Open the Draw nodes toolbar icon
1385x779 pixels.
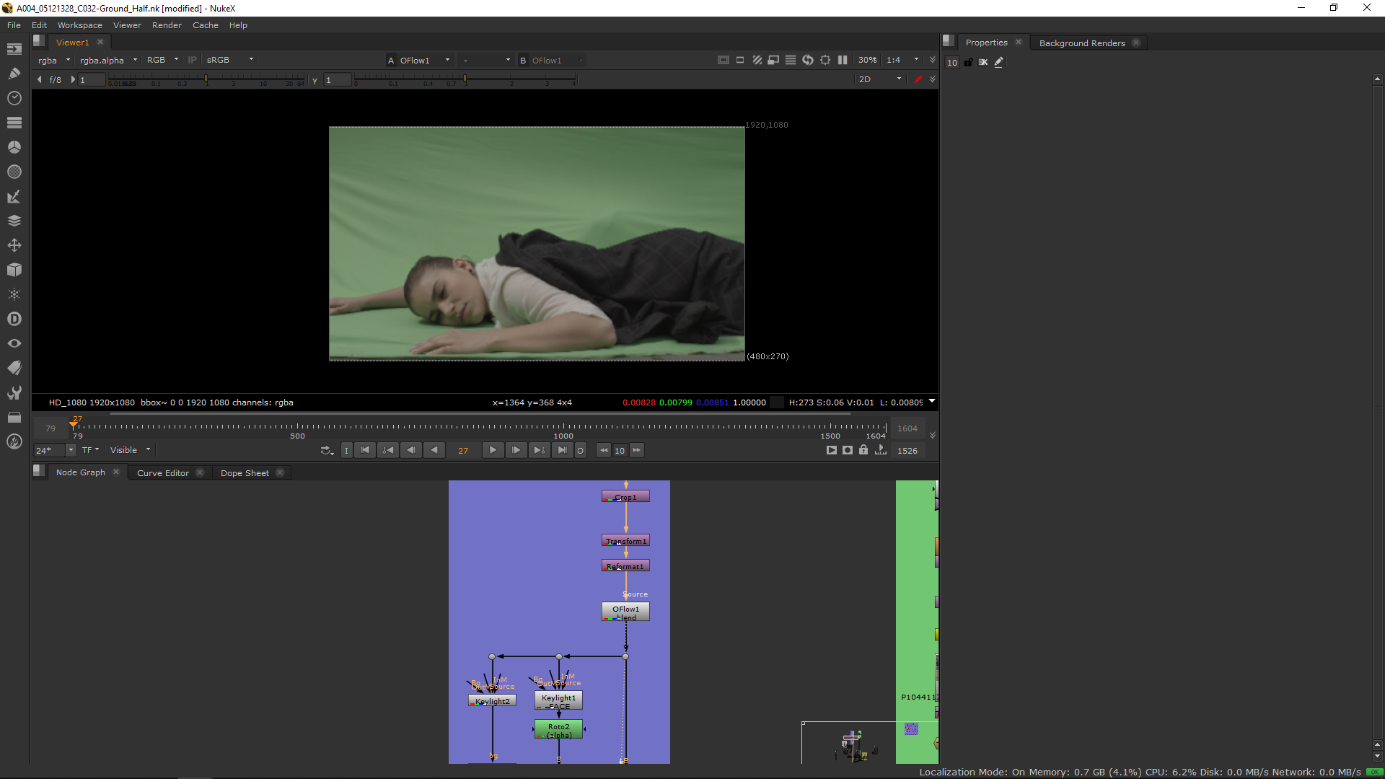click(14, 73)
